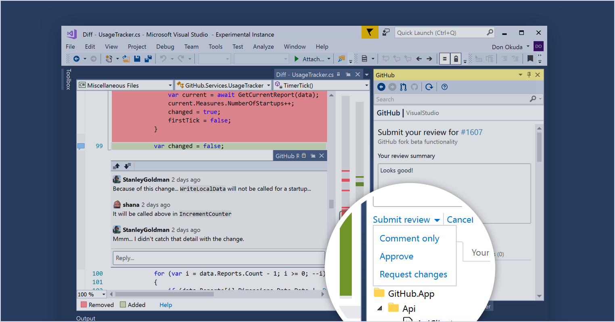
Task: Click the search magnifier in GitHub pane
Action: pyautogui.click(x=533, y=99)
